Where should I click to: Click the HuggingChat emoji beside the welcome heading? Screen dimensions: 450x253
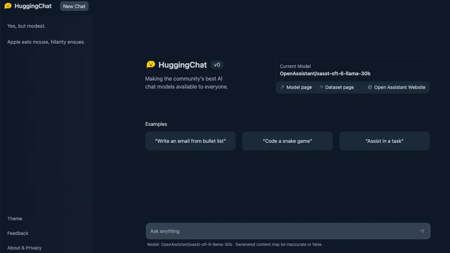(150, 65)
